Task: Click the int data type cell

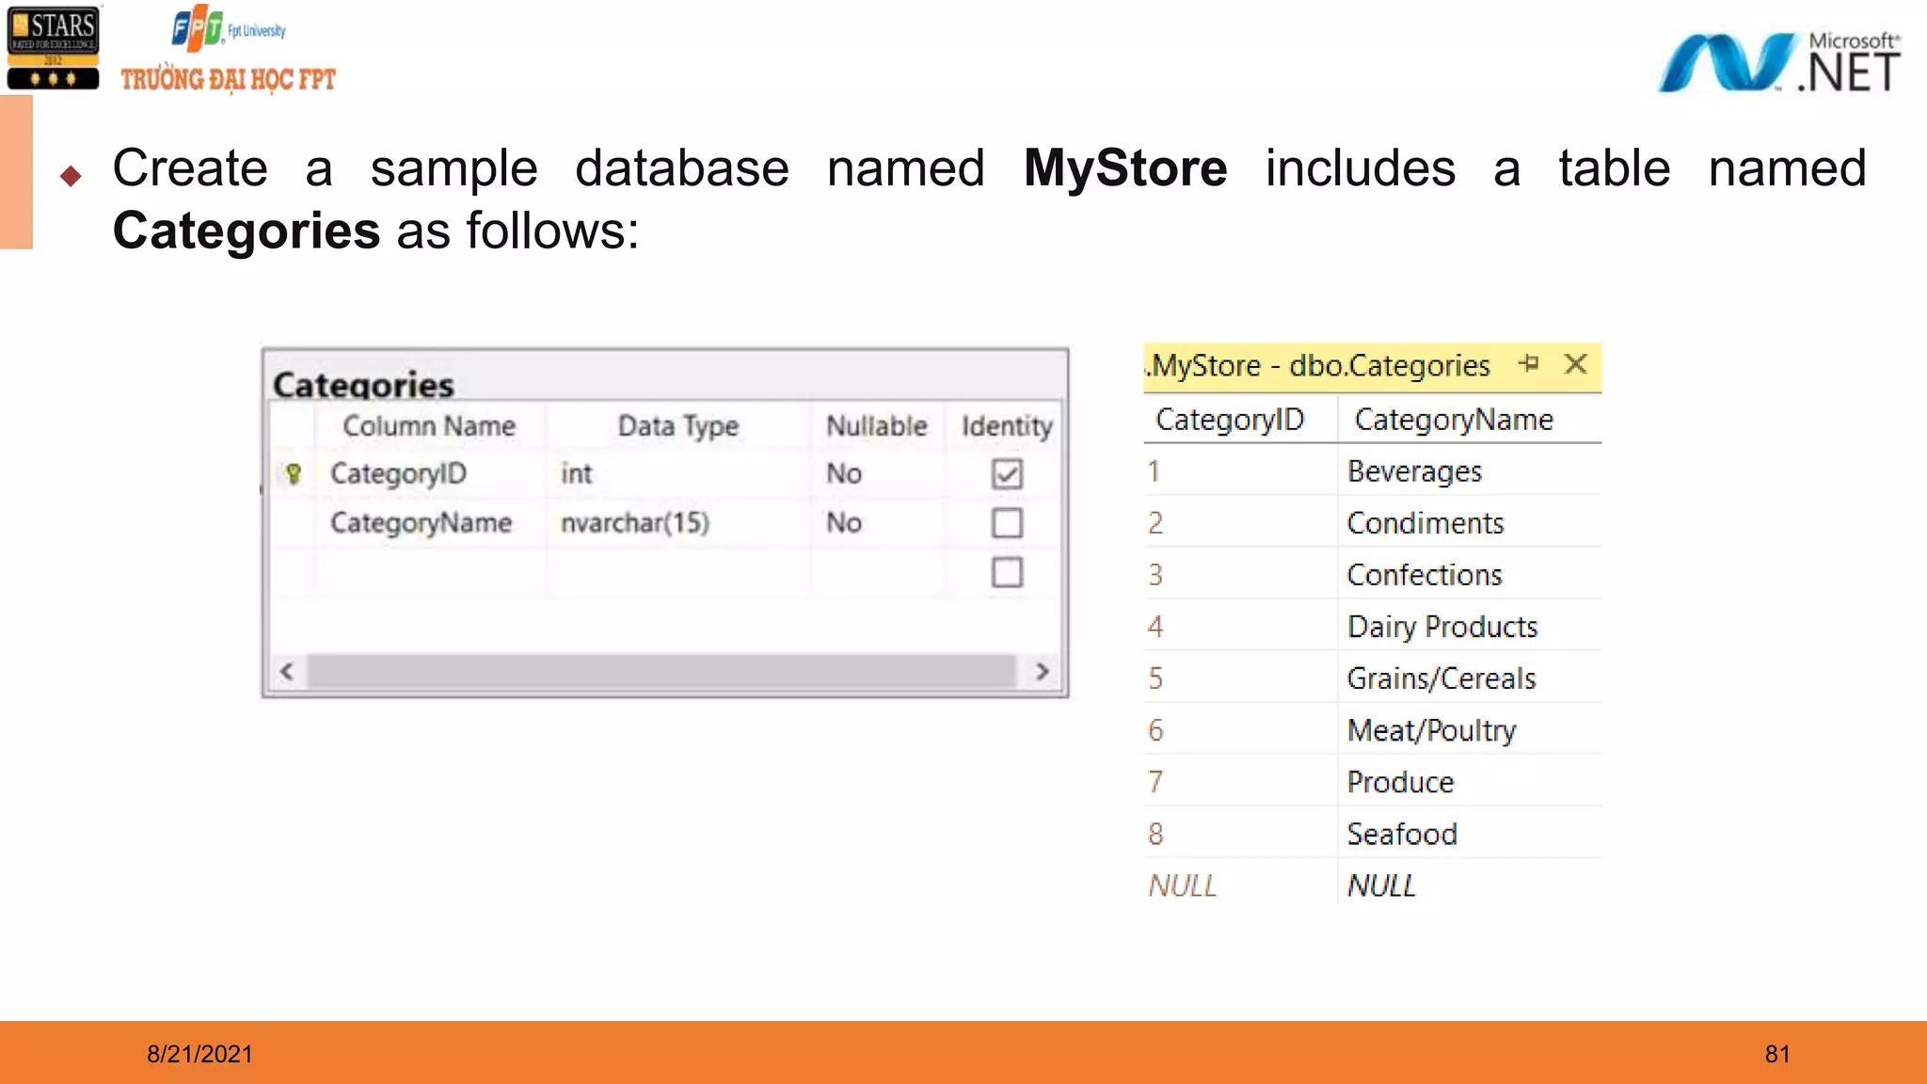Action: (x=677, y=473)
